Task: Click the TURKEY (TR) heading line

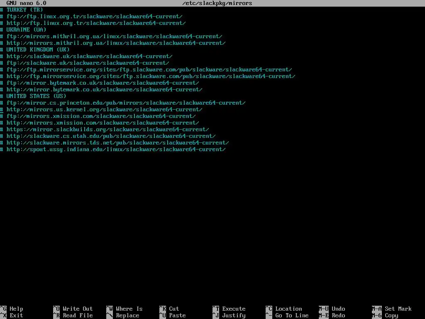Action: coord(22,10)
